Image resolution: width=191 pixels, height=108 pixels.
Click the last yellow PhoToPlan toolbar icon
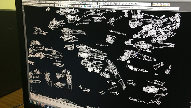[x=168, y=5]
